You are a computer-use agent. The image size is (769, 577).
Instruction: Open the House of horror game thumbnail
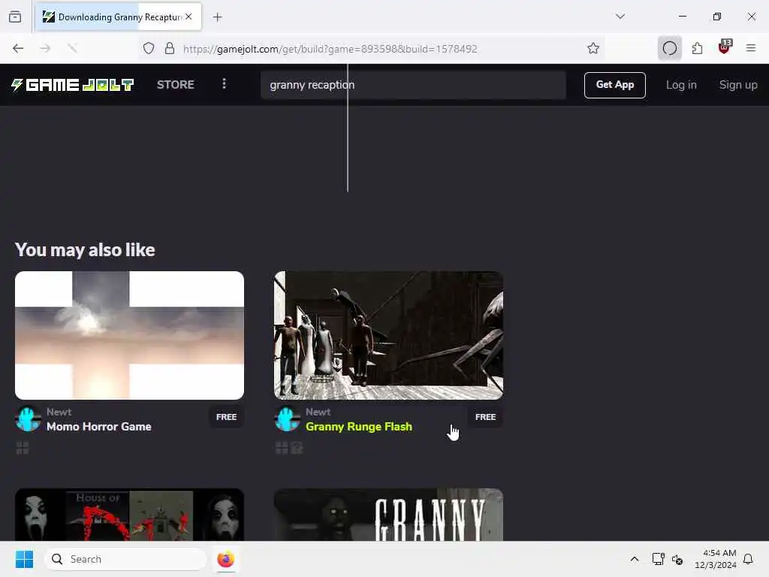point(129,515)
